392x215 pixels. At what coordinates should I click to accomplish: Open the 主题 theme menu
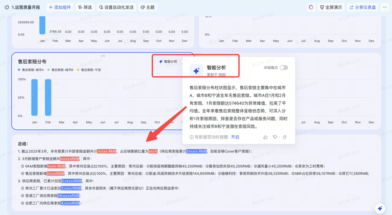point(148,7)
